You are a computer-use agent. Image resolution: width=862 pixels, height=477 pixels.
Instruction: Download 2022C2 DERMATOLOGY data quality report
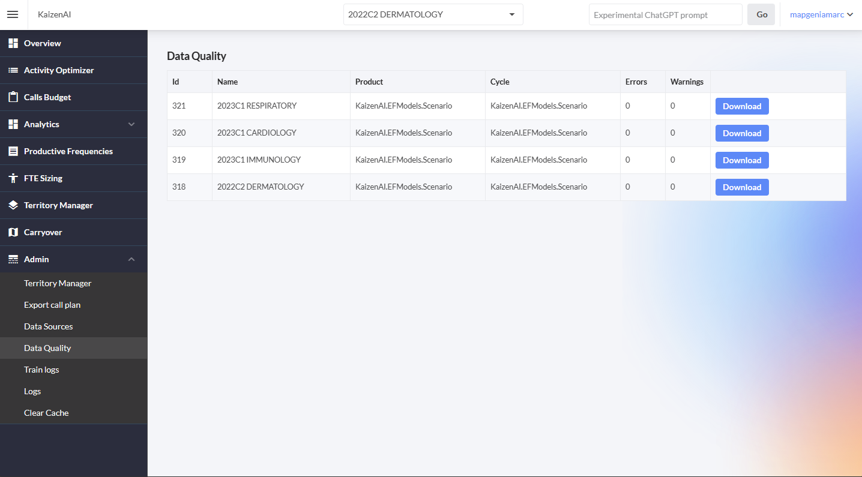pyautogui.click(x=742, y=187)
